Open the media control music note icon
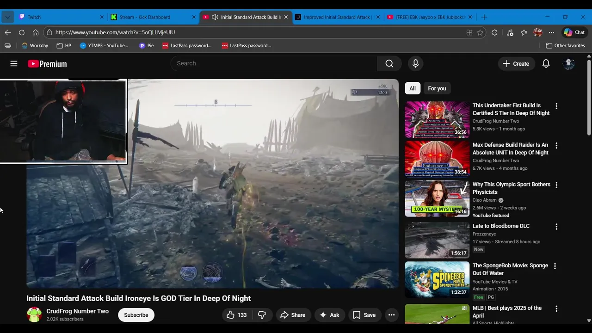The image size is (592, 333). click(510, 32)
